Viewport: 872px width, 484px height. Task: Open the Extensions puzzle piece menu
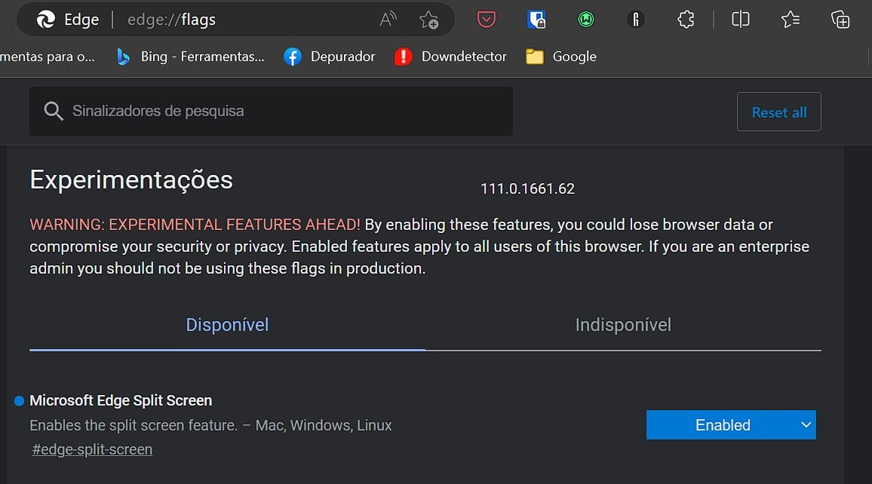tap(686, 20)
